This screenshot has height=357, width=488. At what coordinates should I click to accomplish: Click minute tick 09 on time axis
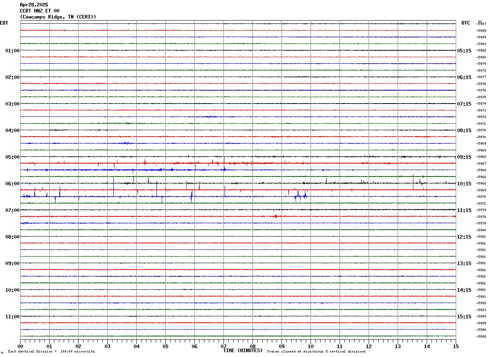[282, 346]
